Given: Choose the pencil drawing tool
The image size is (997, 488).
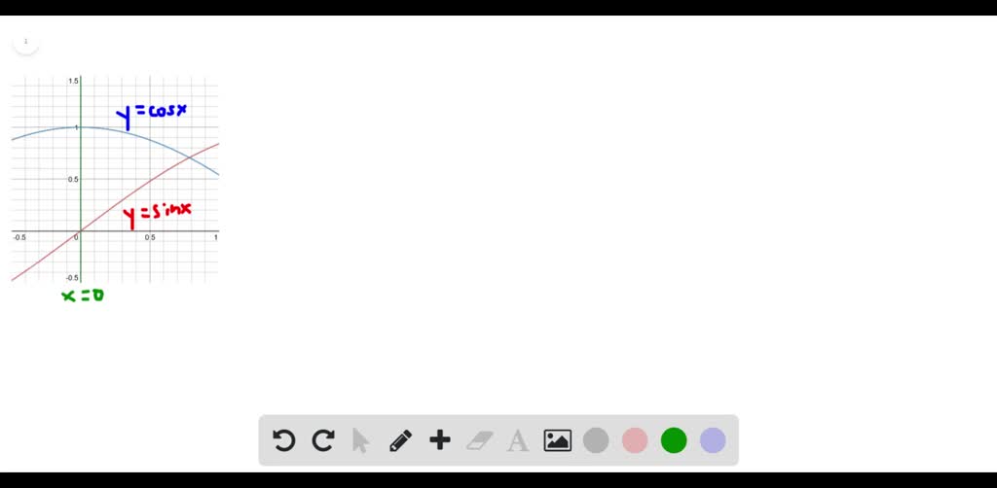Looking at the screenshot, I should (400, 440).
